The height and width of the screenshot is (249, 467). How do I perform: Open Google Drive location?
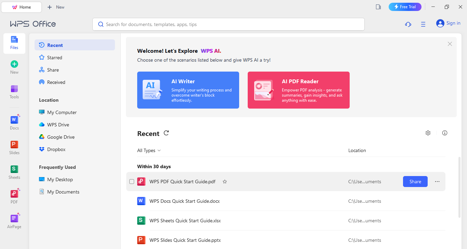click(75, 137)
